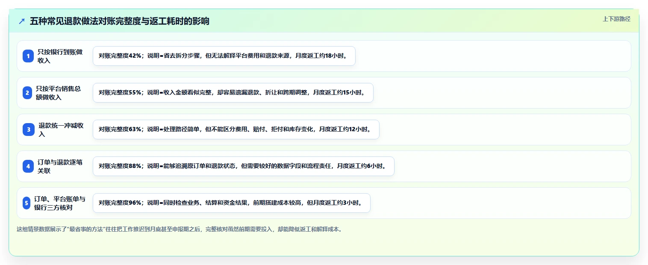Select the label 只按平台销售总额做收入
The height and width of the screenshot is (265, 648).
59,93
